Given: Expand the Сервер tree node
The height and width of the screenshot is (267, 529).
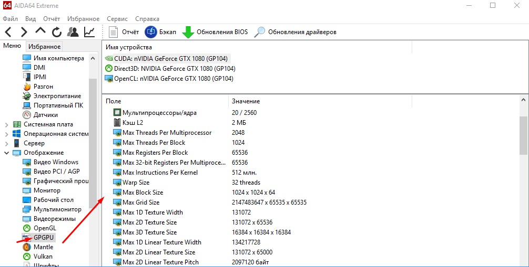Looking at the screenshot, I should (x=6, y=143).
